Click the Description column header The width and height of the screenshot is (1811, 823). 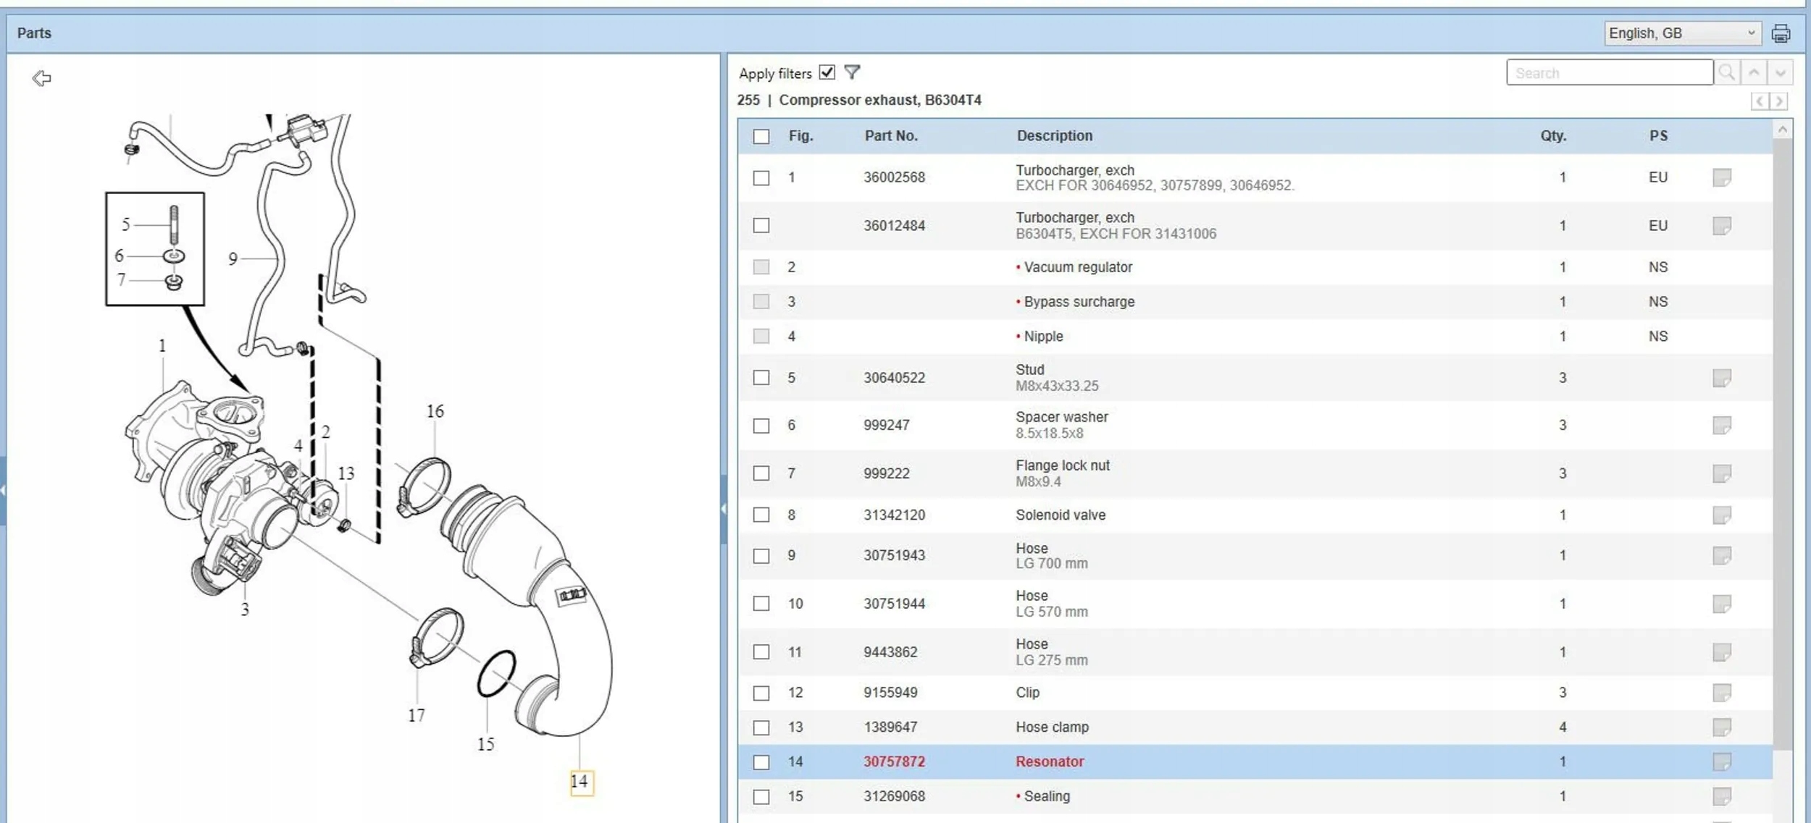click(x=1054, y=136)
